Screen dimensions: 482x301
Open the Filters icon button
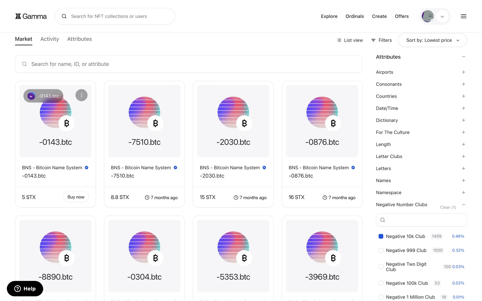pos(381,40)
